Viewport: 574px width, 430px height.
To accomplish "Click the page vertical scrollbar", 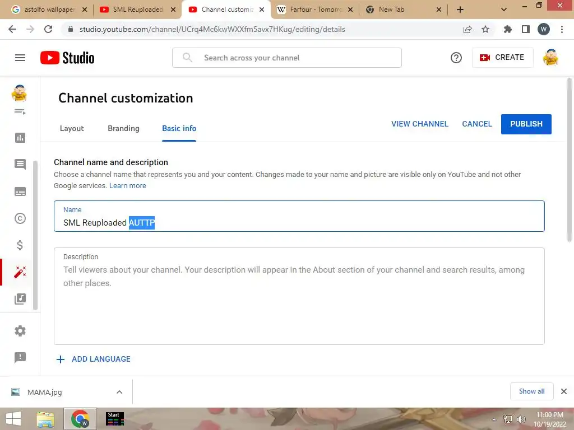I will [570, 160].
